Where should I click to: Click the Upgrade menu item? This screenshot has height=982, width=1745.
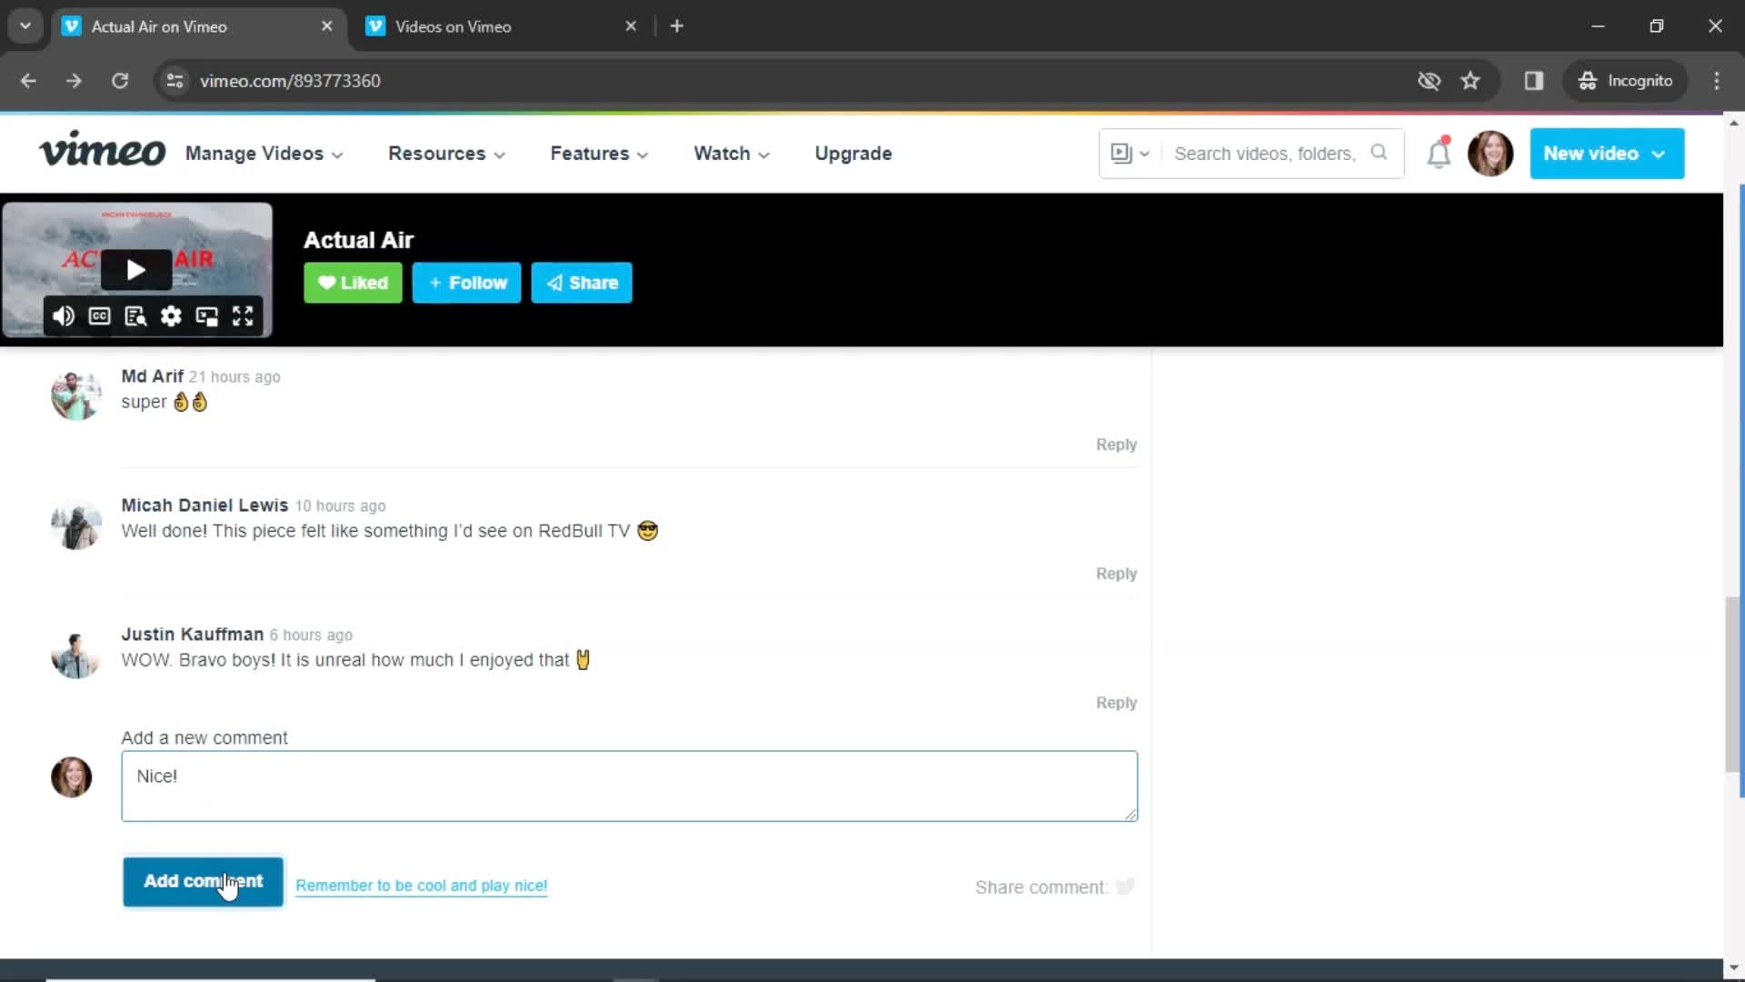[853, 154]
